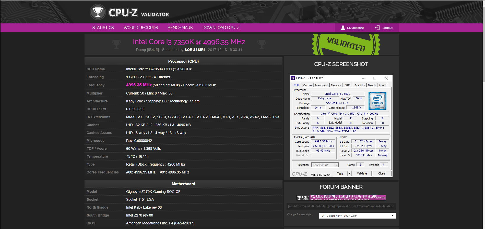Go to the BENCHMARK page
This screenshot has height=229, width=485.
tap(180, 28)
